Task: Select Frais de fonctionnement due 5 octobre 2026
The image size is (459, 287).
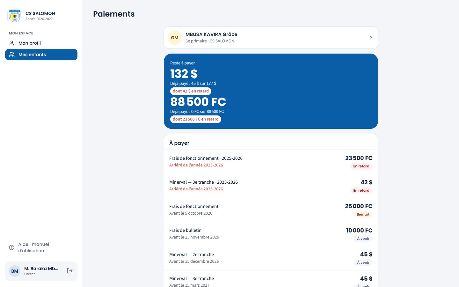Action: coord(271,210)
